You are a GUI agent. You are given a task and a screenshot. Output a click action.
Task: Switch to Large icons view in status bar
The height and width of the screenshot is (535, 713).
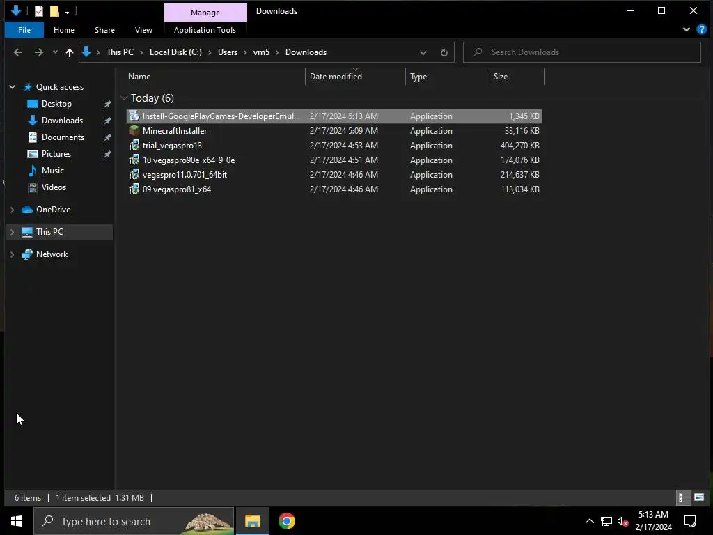(x=699, y=497)
